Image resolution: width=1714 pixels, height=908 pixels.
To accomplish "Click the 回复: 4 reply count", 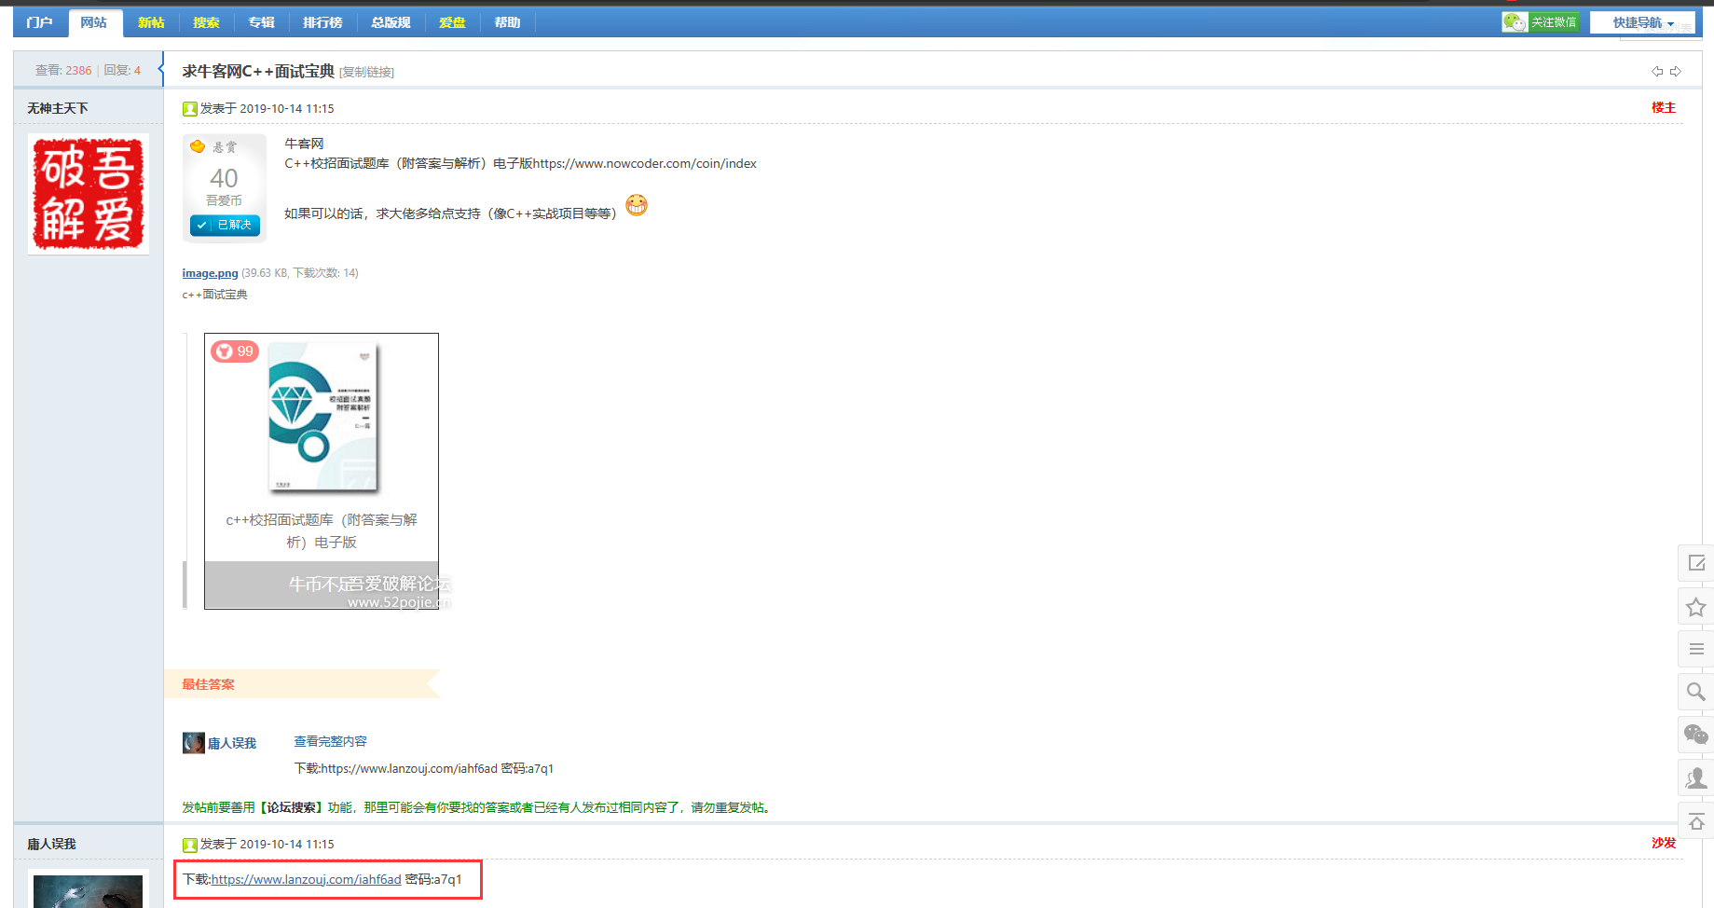I will (122, 70).
